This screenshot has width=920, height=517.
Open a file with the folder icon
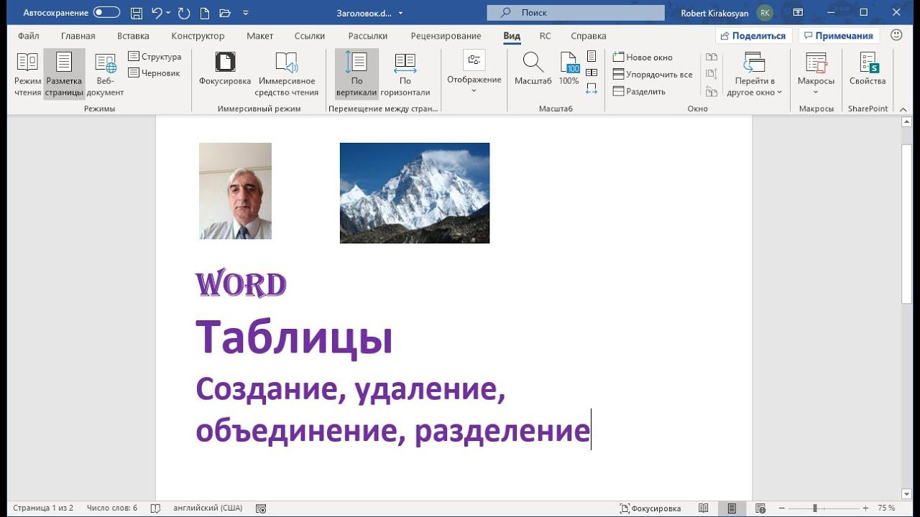coord(225,12)
